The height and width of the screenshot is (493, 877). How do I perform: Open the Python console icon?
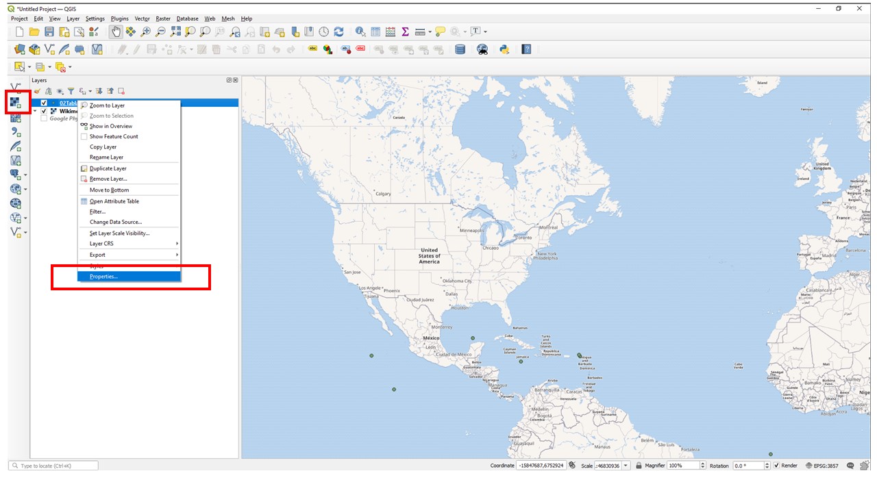pyautogui.click(x=504, y=49)
